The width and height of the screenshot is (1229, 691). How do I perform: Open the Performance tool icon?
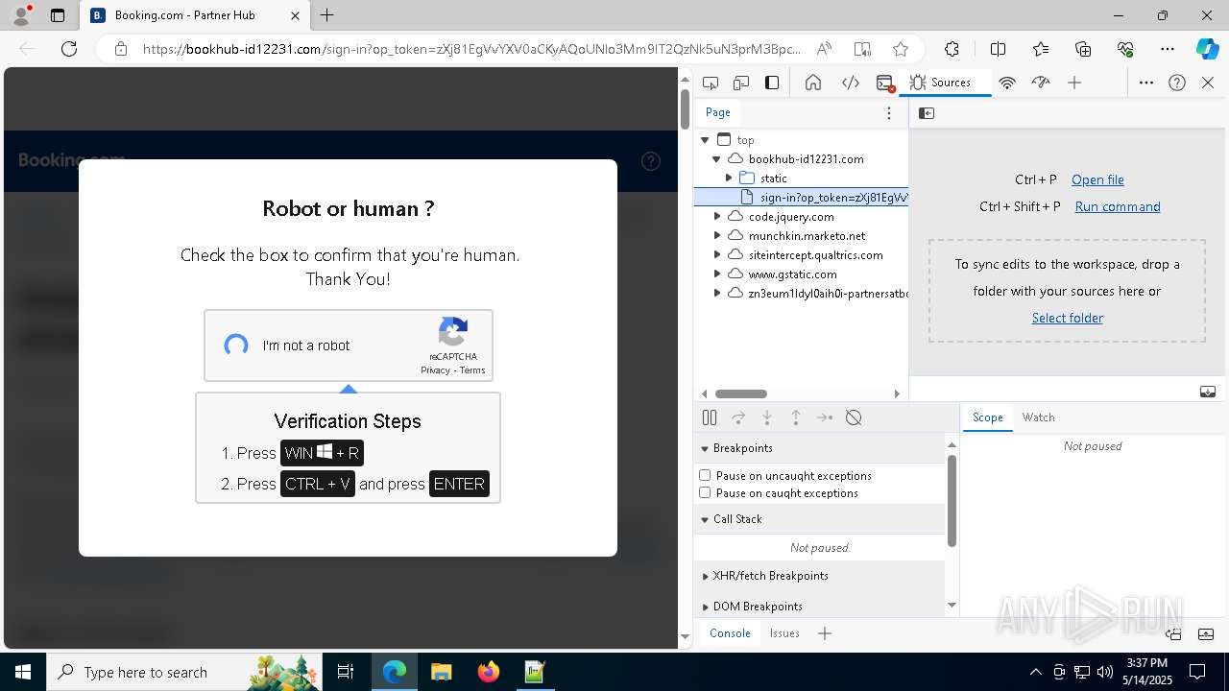pos(1041,83)
